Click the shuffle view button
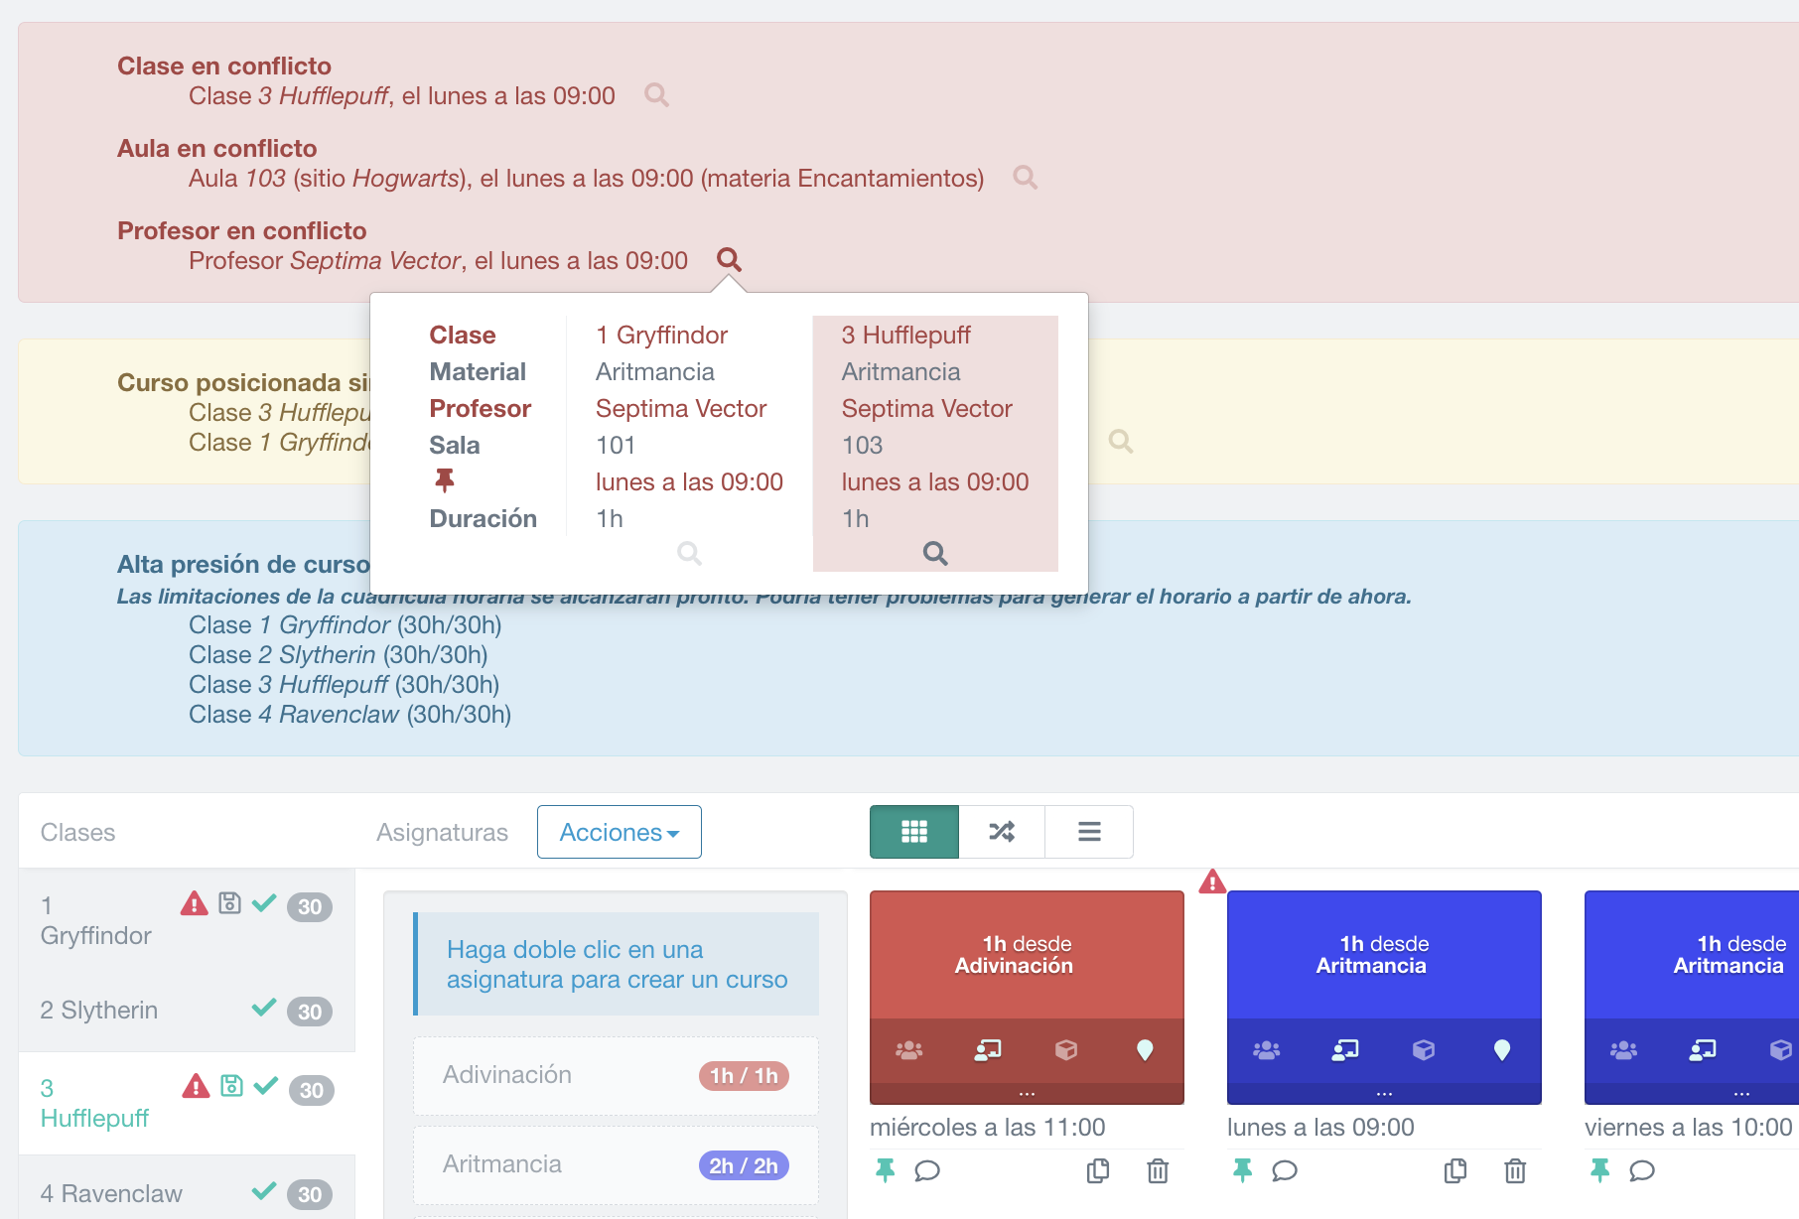The height and width of the screenshot is (1219, 1799). tap(1001, 832)
